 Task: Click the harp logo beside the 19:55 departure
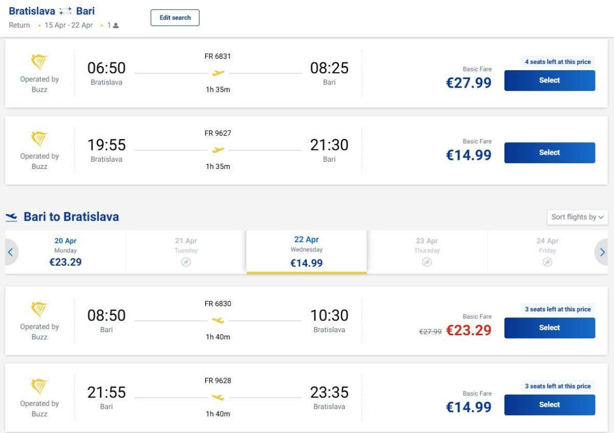pos(39,140)
